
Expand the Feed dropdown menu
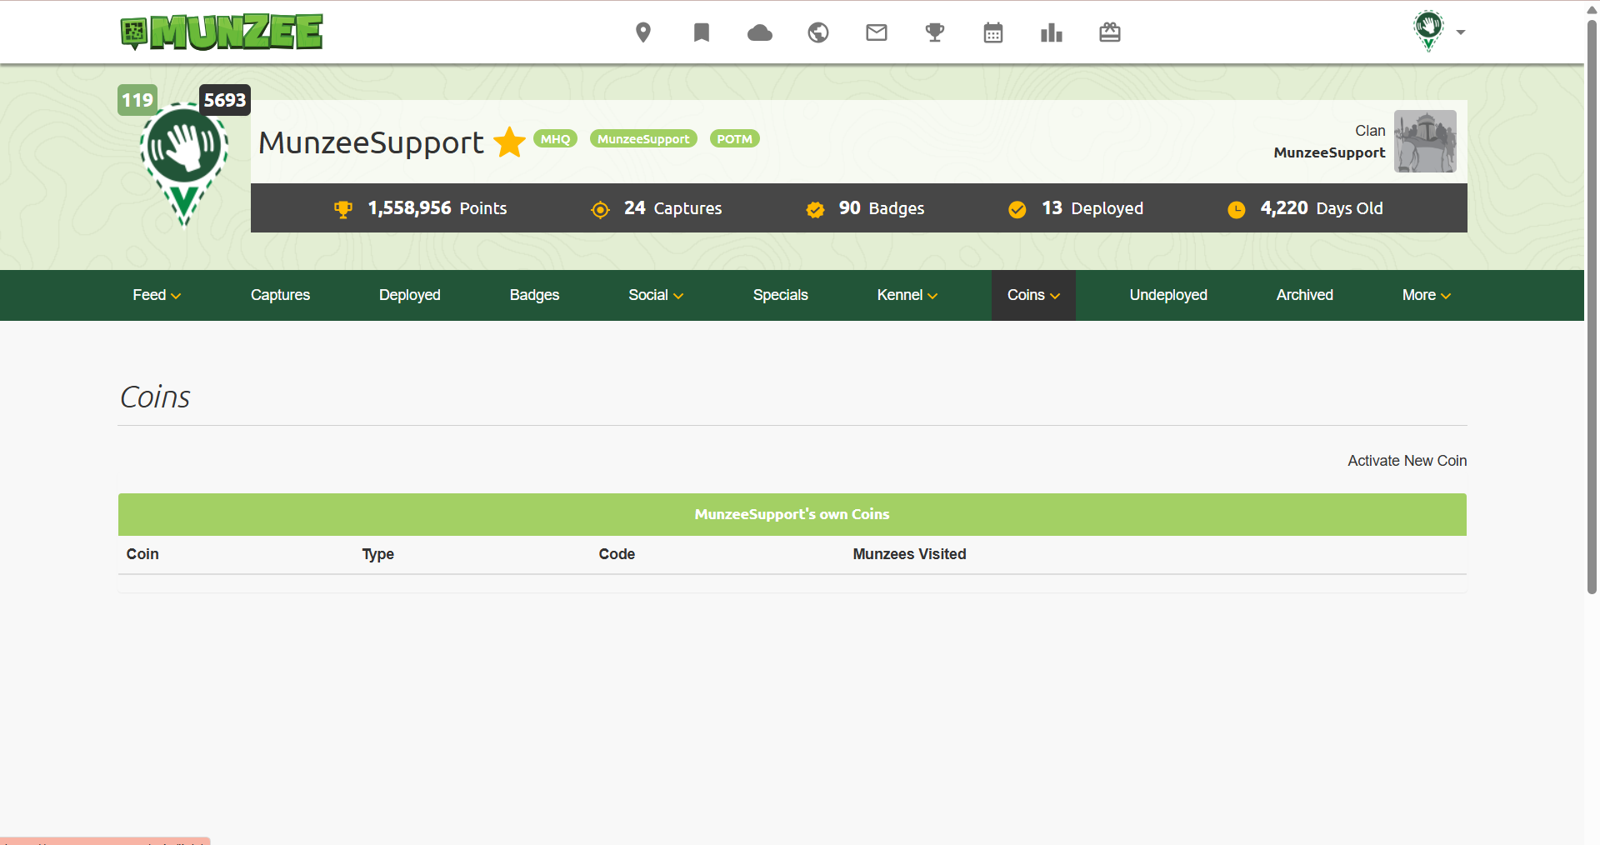click(157, 295)
